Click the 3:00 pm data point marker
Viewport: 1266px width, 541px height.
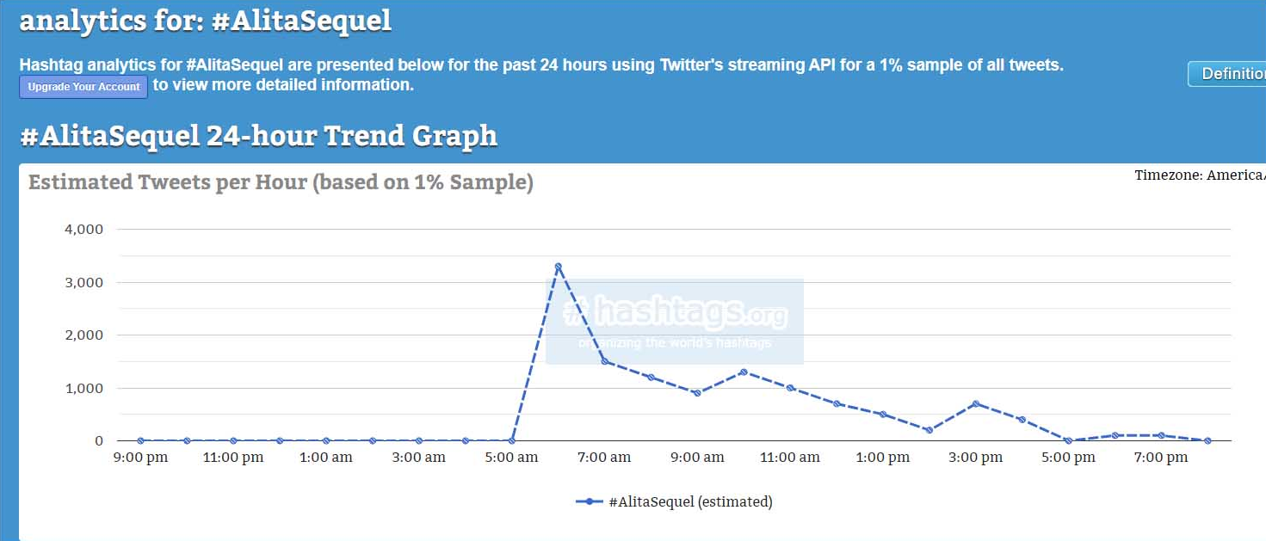pos(976,403)
